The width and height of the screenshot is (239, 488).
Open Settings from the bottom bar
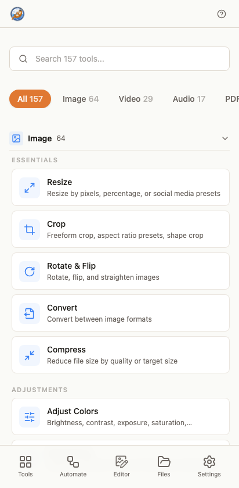coord(209,466)
